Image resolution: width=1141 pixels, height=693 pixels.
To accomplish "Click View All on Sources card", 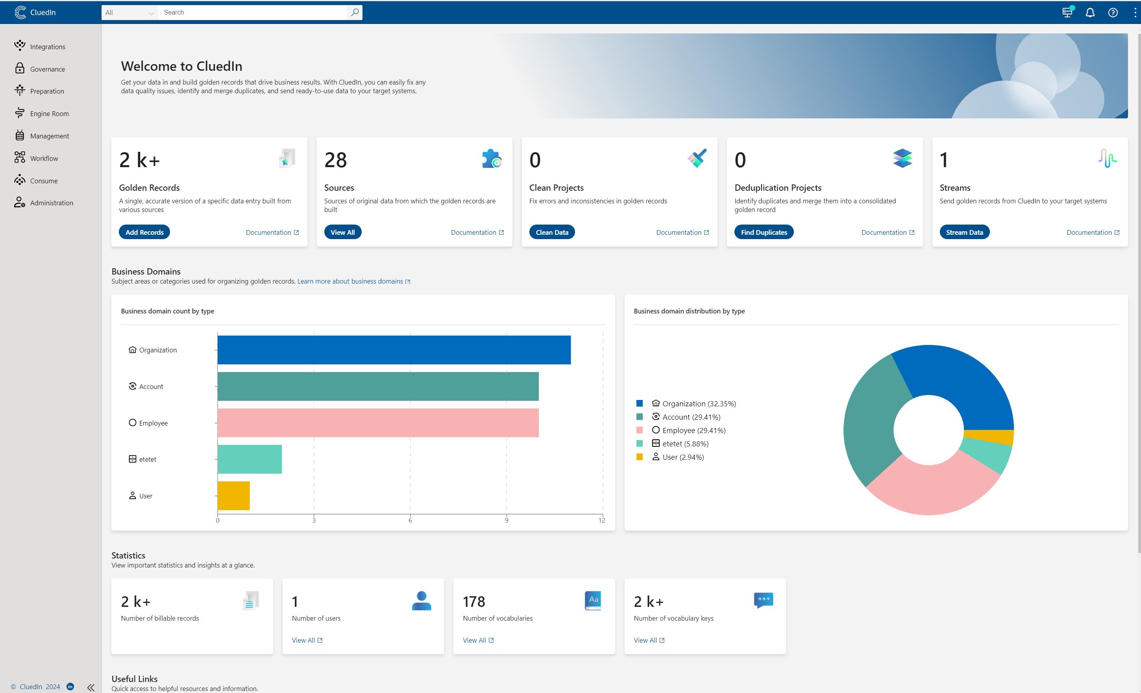I will (x=343, y=232).
